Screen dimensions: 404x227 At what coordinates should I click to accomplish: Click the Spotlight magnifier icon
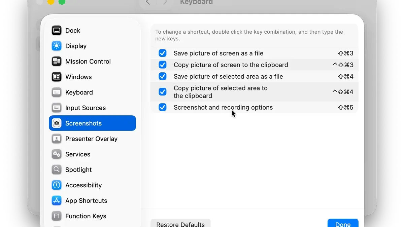pyautogui.click(x=57, y=170)
